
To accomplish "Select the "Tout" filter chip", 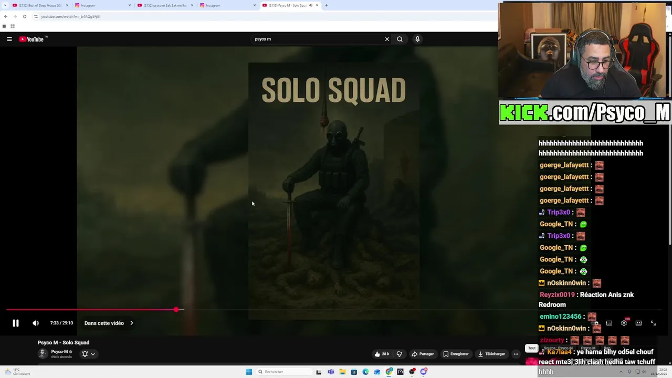I will click(531, 348).
